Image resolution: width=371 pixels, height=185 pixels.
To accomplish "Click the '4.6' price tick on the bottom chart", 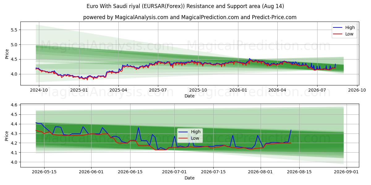I will point(15,105).
